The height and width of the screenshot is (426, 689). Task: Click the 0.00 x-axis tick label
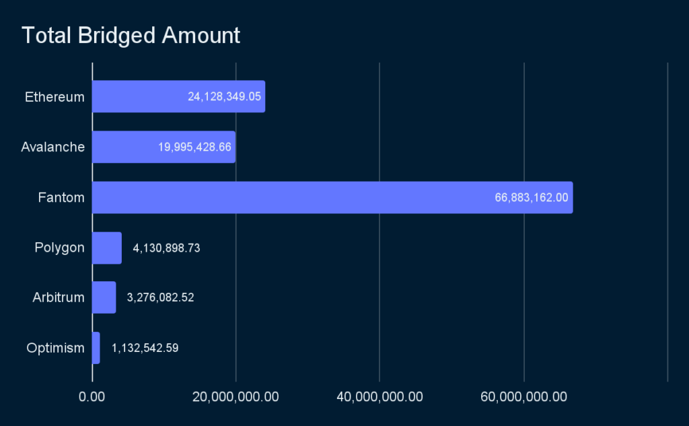[x=92, y=396]
